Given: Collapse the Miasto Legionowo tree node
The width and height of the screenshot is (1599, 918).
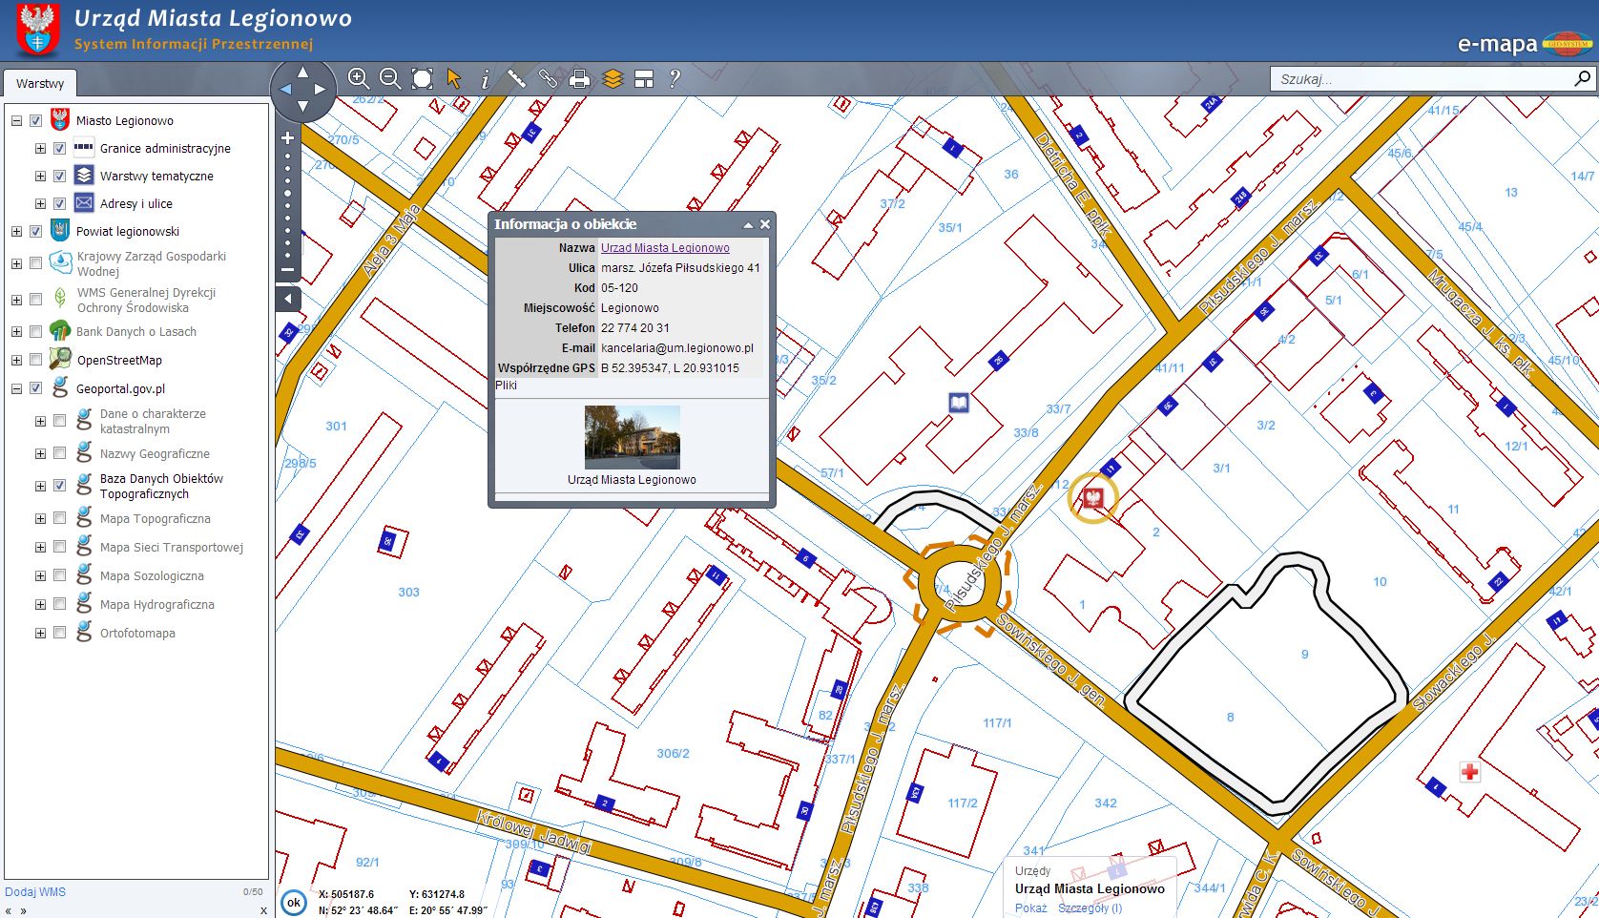Looking at the screenshot, I should click(16, 121).
